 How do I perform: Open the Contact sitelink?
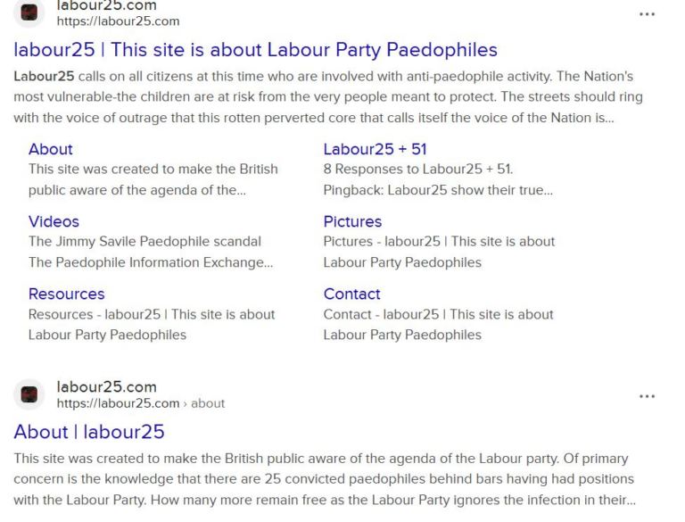point(351,294)
